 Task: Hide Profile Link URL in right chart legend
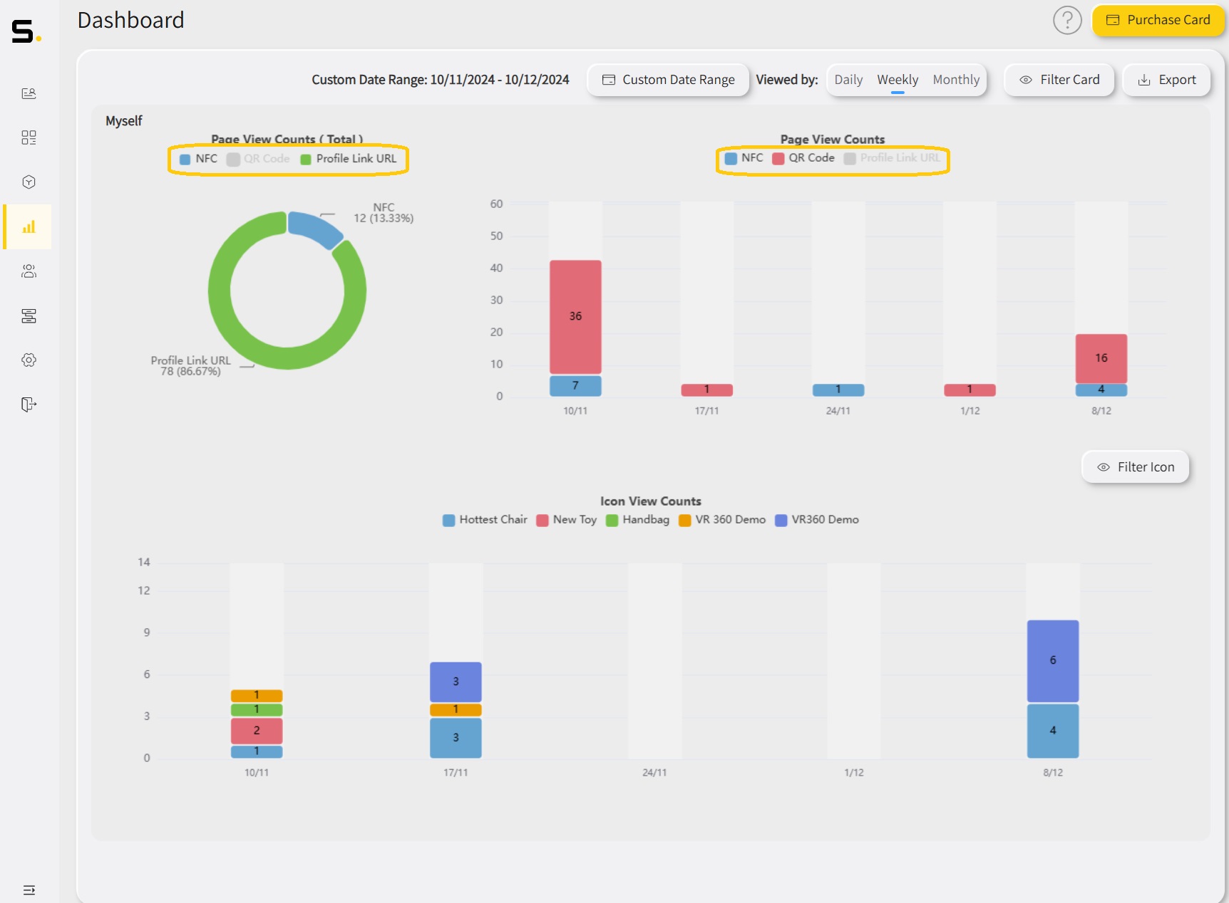pyautogui.click(x=893, y=158)
